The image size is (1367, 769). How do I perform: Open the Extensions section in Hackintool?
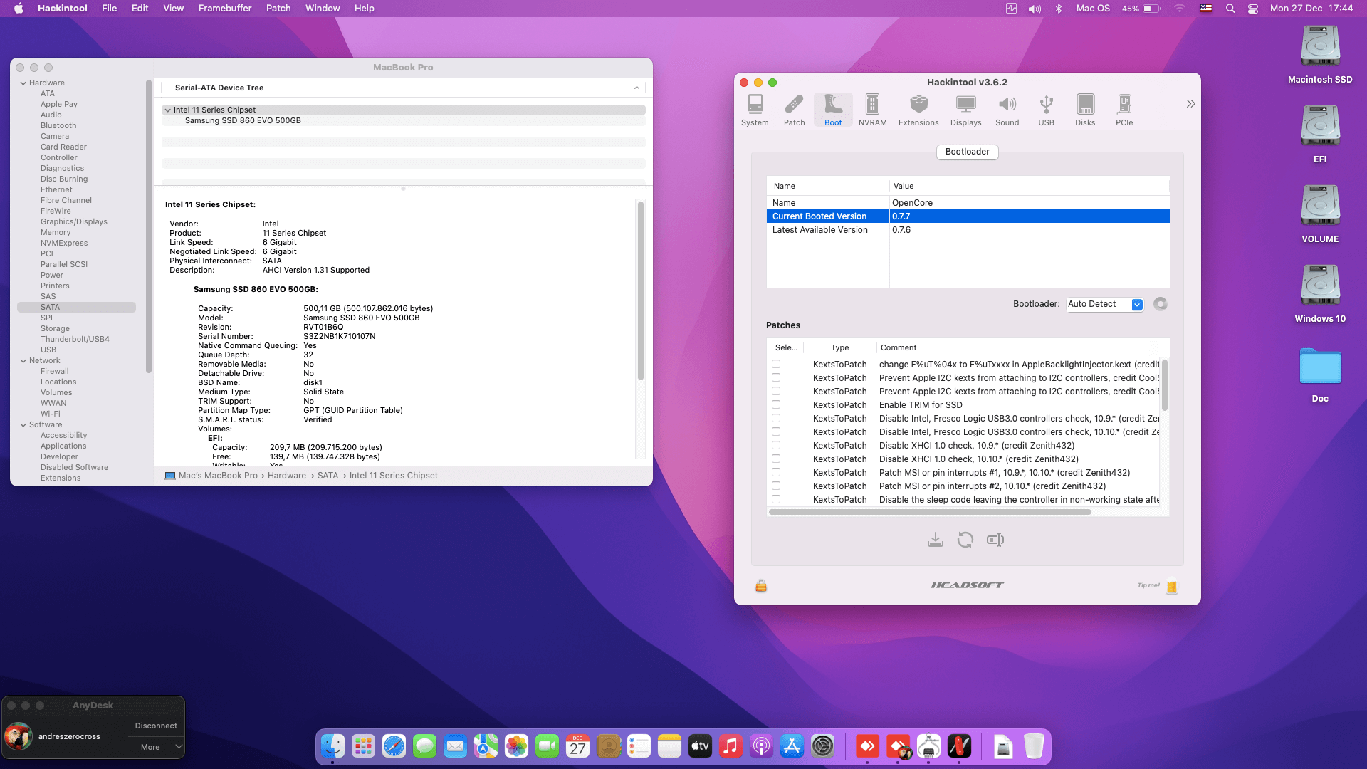[x=918, y=110]
